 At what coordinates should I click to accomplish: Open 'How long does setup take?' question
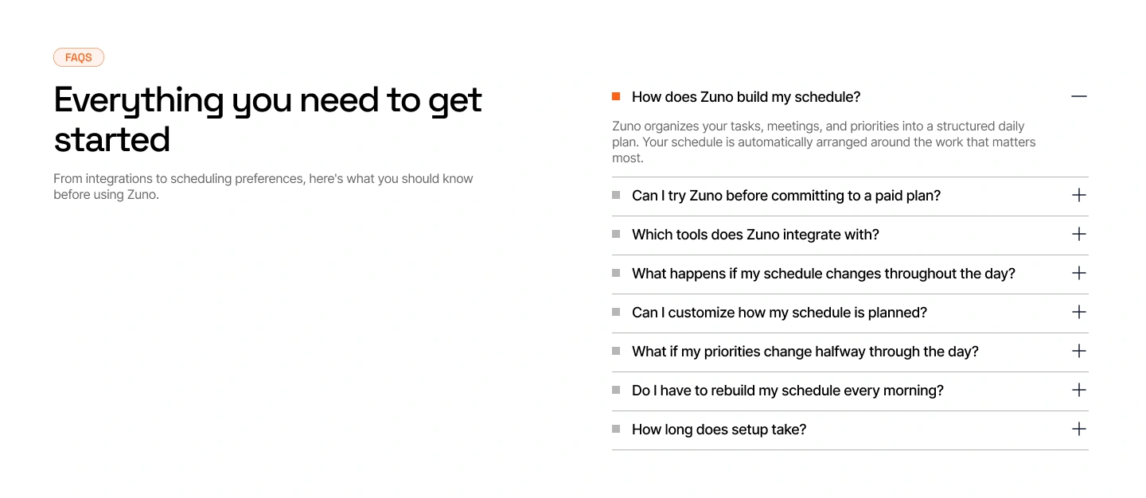(850, 430)
